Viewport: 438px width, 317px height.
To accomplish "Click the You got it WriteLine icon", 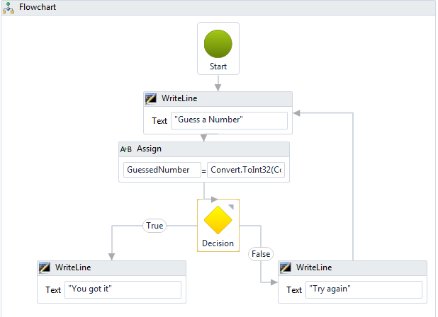I will tap(45, 267).
